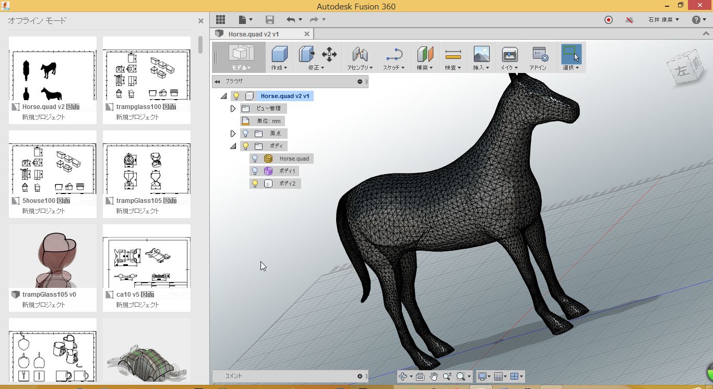Screen dimensions: 713x389
Task: Click the 検査 measure ruler icon
Action: point(453,54)
